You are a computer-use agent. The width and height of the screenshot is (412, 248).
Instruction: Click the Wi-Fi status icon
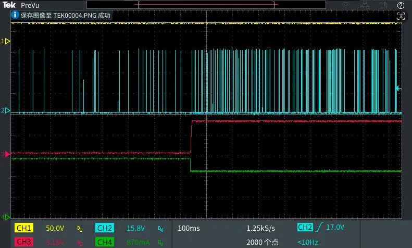[345, 5]
